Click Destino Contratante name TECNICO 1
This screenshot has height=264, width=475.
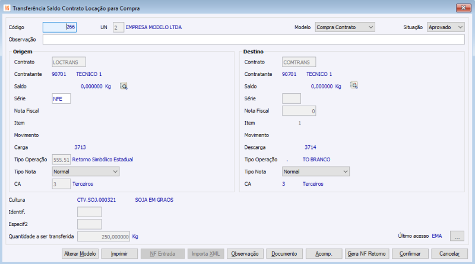pos(319,74)
